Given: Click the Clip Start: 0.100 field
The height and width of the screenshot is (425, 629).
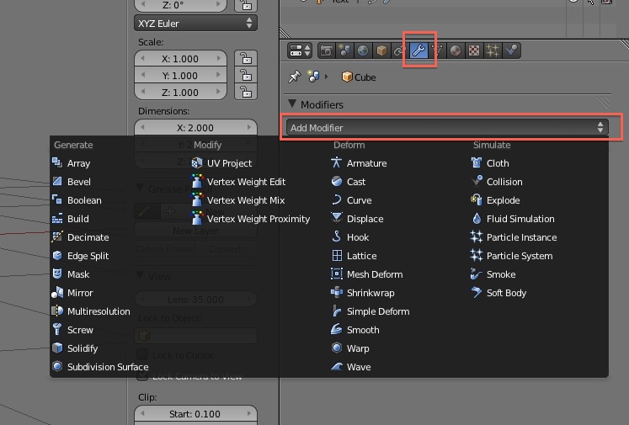Looking at the screenshot, I should pyautogui.click(x=195, y=414).
